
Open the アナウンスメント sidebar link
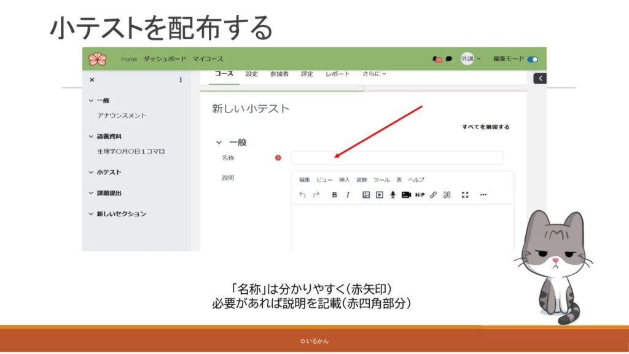pos(122,116)
